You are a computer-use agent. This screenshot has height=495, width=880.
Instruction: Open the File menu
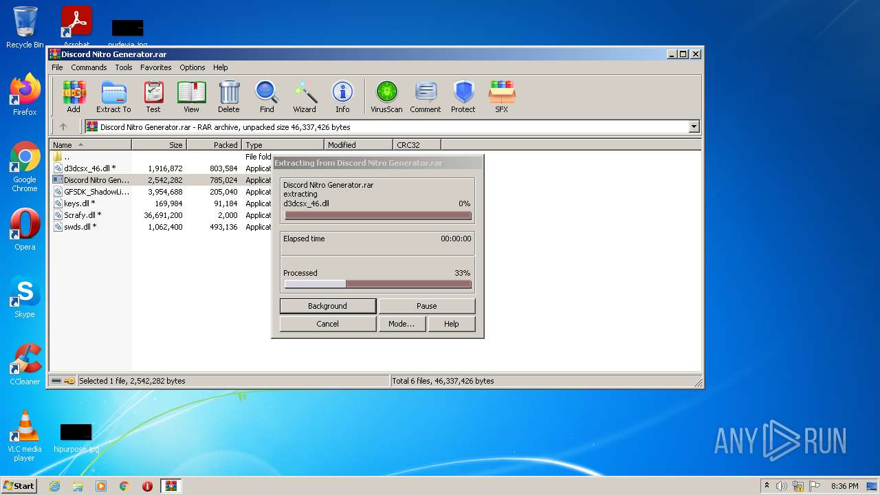tap(57, 67)
